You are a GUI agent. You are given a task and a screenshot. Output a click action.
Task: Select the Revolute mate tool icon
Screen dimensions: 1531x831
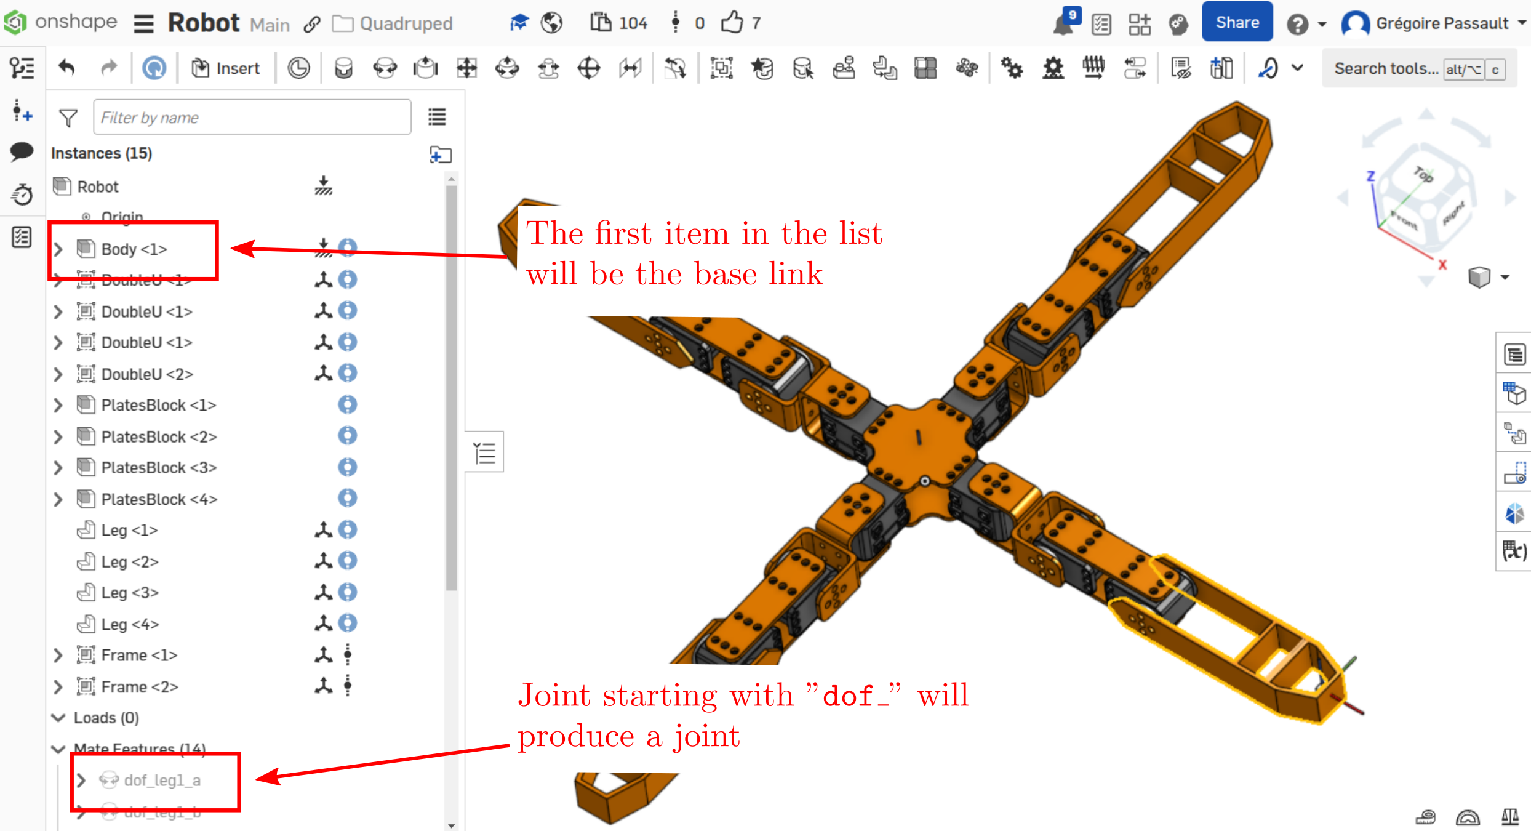tap(385, 68)
